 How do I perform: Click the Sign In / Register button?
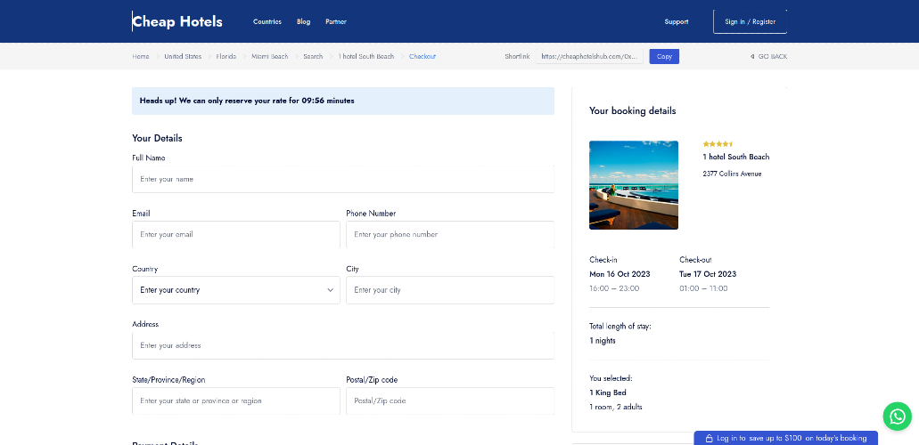pos(750,21)
